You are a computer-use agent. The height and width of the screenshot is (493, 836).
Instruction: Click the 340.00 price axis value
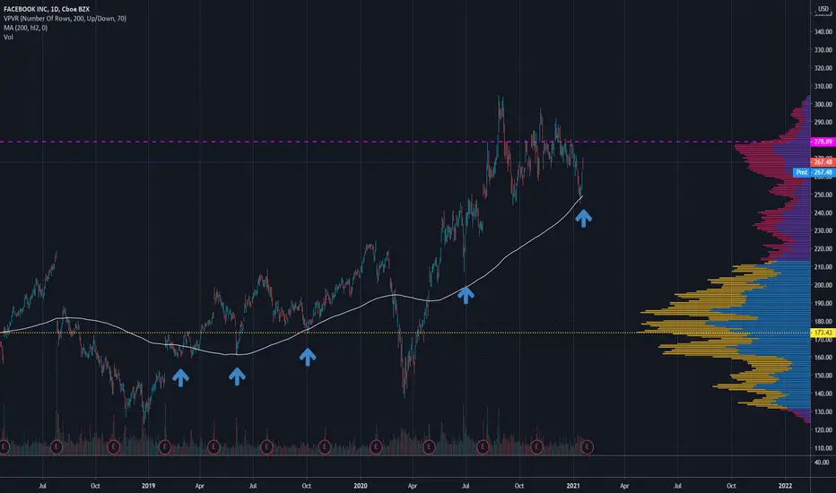coord(823,31)
